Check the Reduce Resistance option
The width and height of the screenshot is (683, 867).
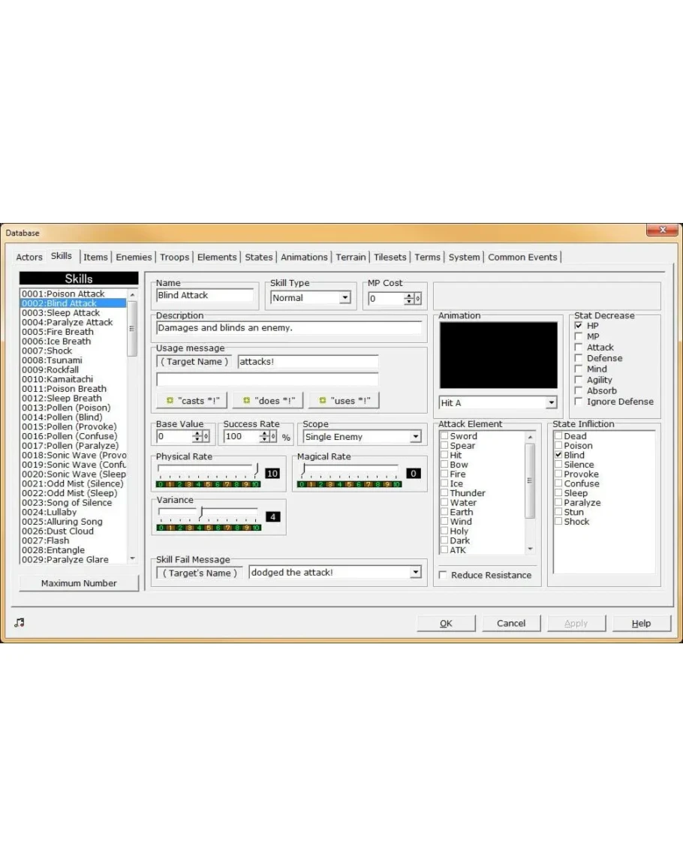click(x=443, y=576)
